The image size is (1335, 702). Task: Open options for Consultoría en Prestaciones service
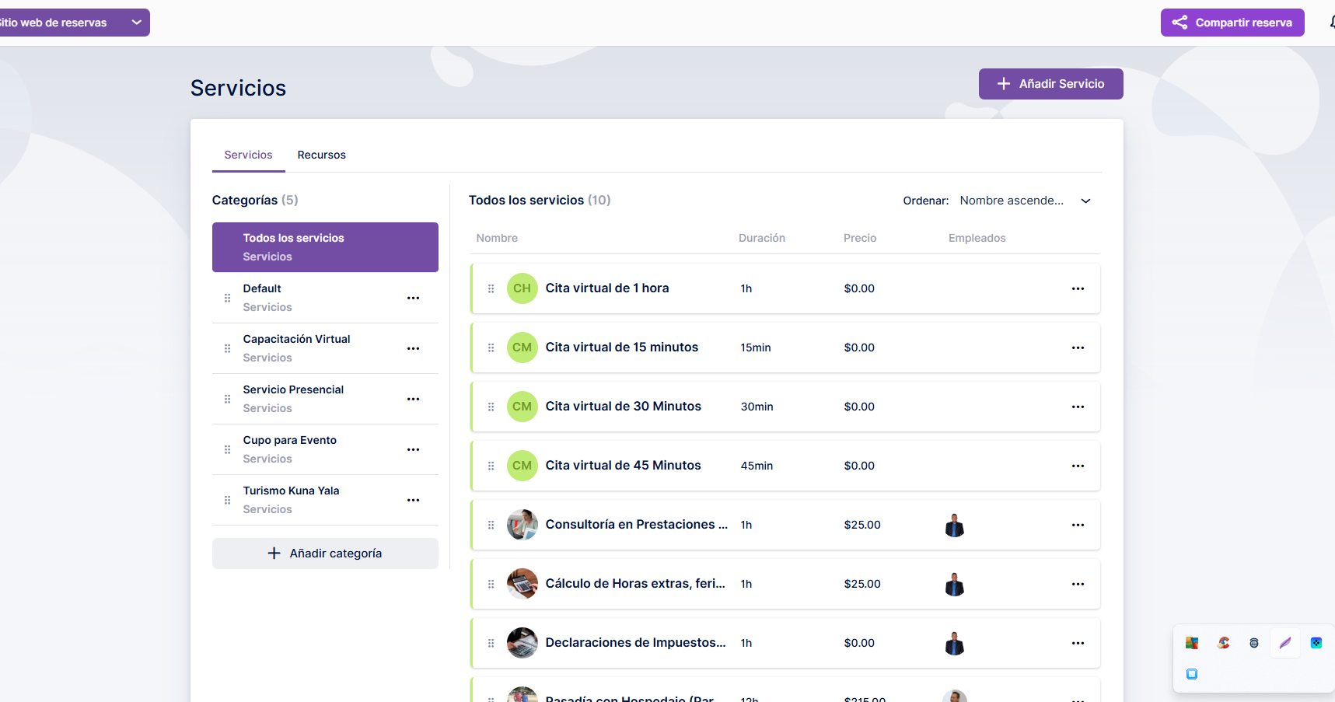(x=1078, y=525)
